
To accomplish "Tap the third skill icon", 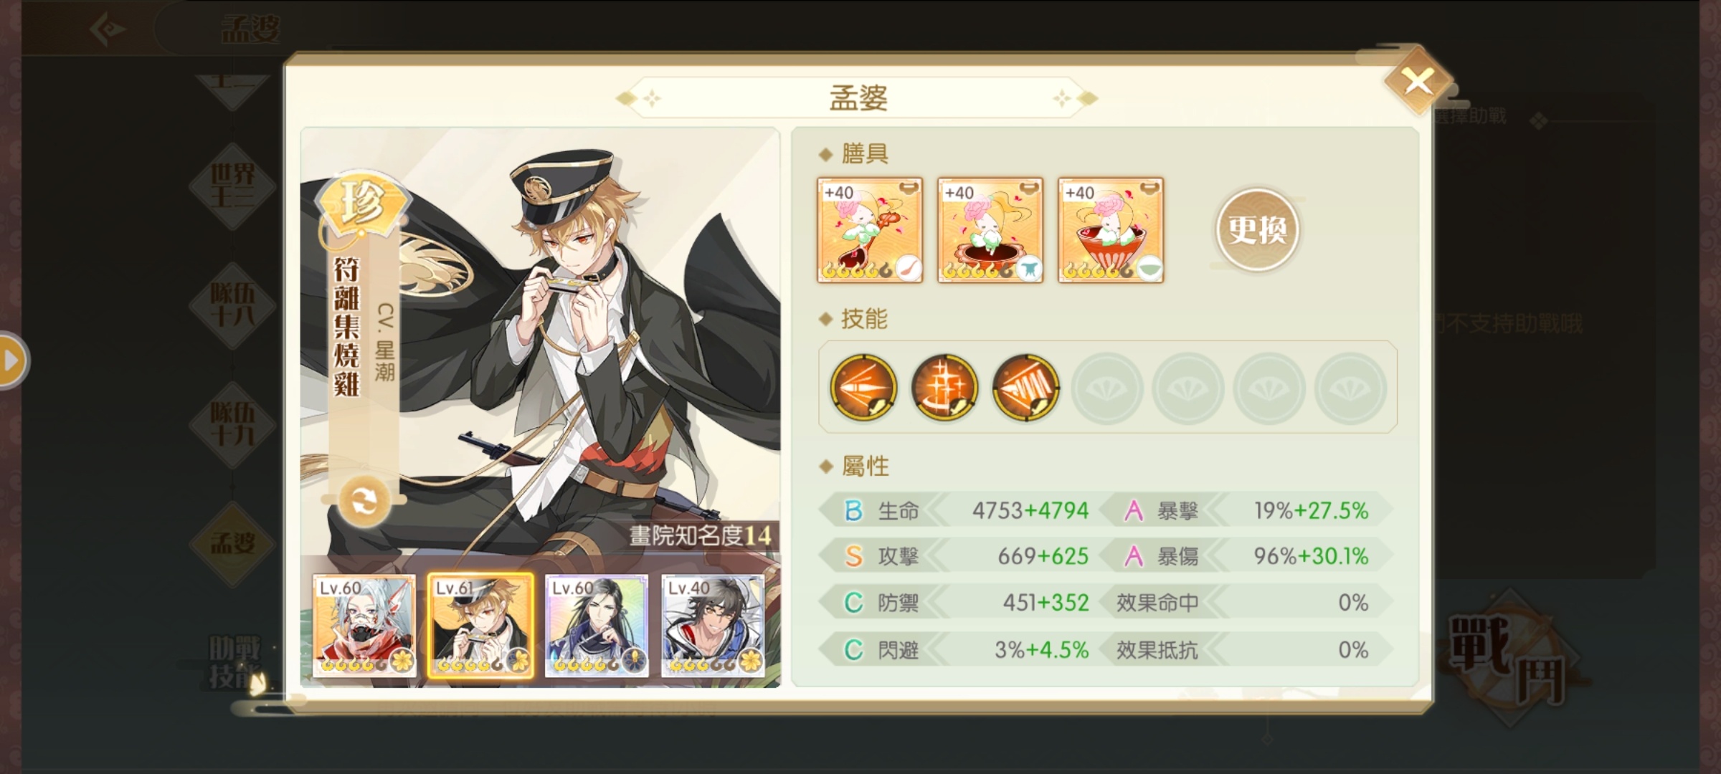I will coord(1025,387).
